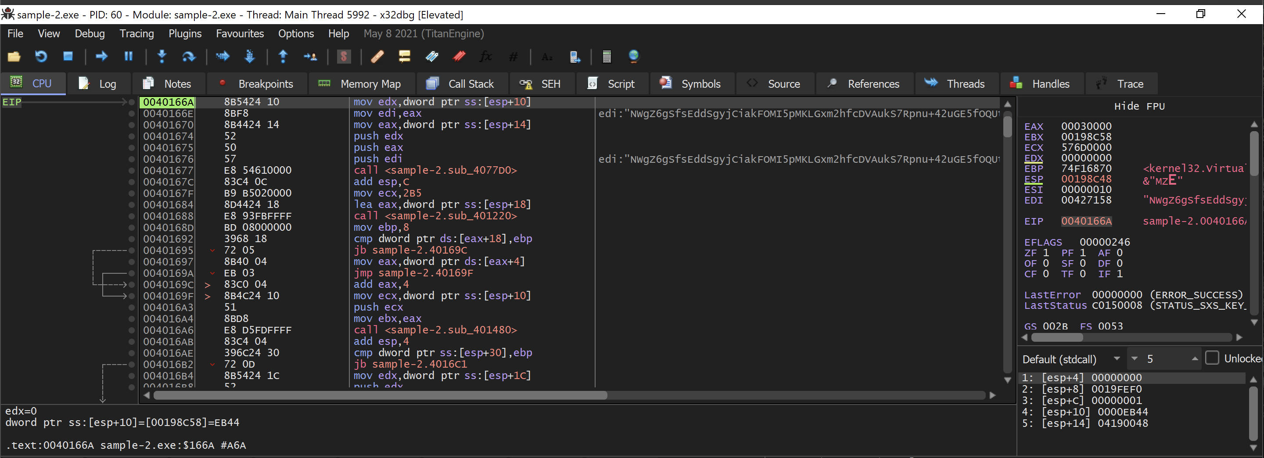Open the Functions fx icon
The height and width of the screenshot is (458, 1264).
pos(486,57)
